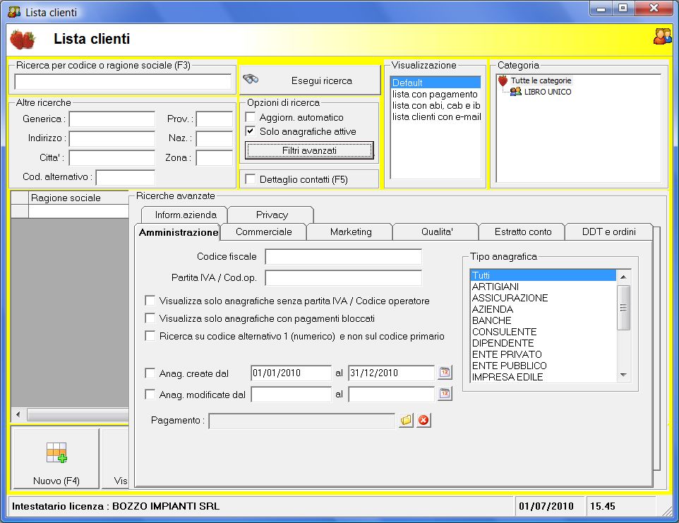
Task: Select the Amministrazione tab
Action: (x=178, y=232)
